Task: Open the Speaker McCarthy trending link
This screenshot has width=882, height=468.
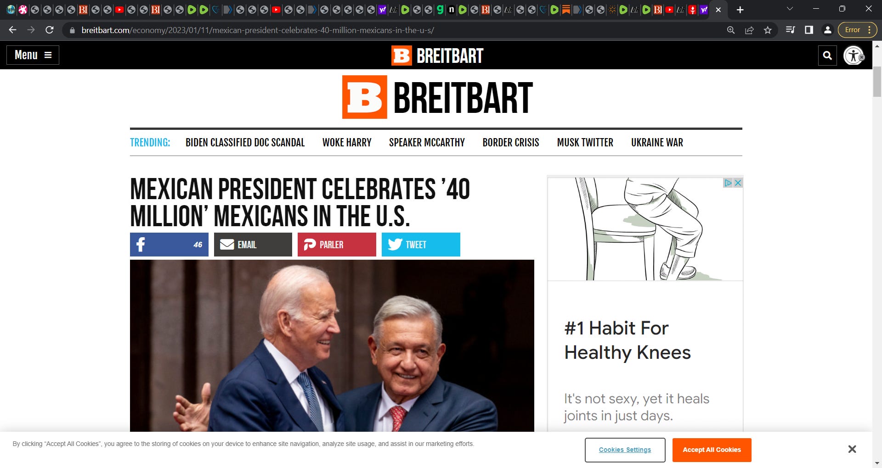Action: point(427,143)
